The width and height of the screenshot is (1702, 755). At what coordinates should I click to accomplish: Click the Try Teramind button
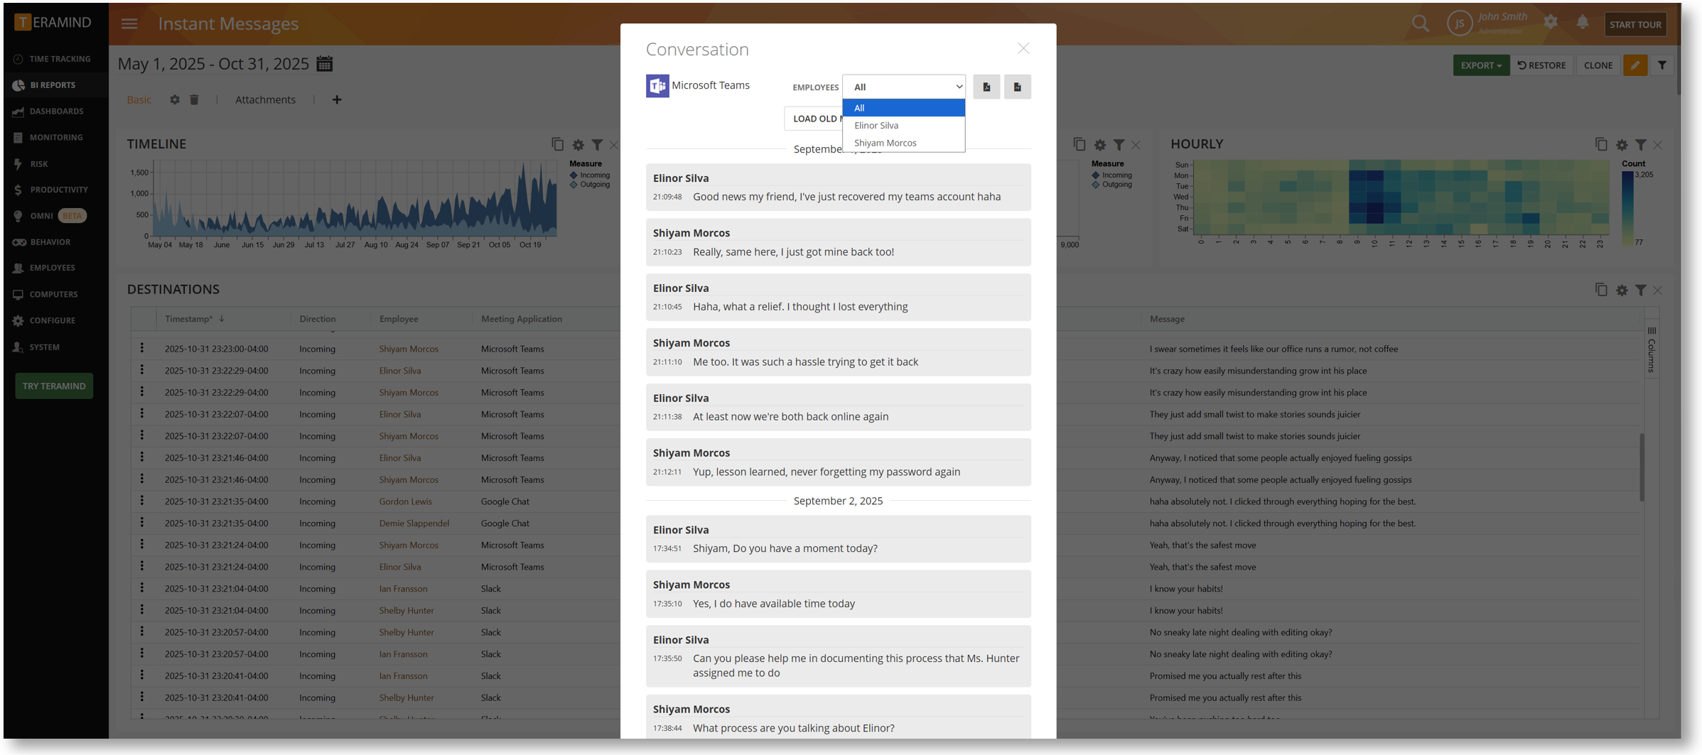click(54, 386)
